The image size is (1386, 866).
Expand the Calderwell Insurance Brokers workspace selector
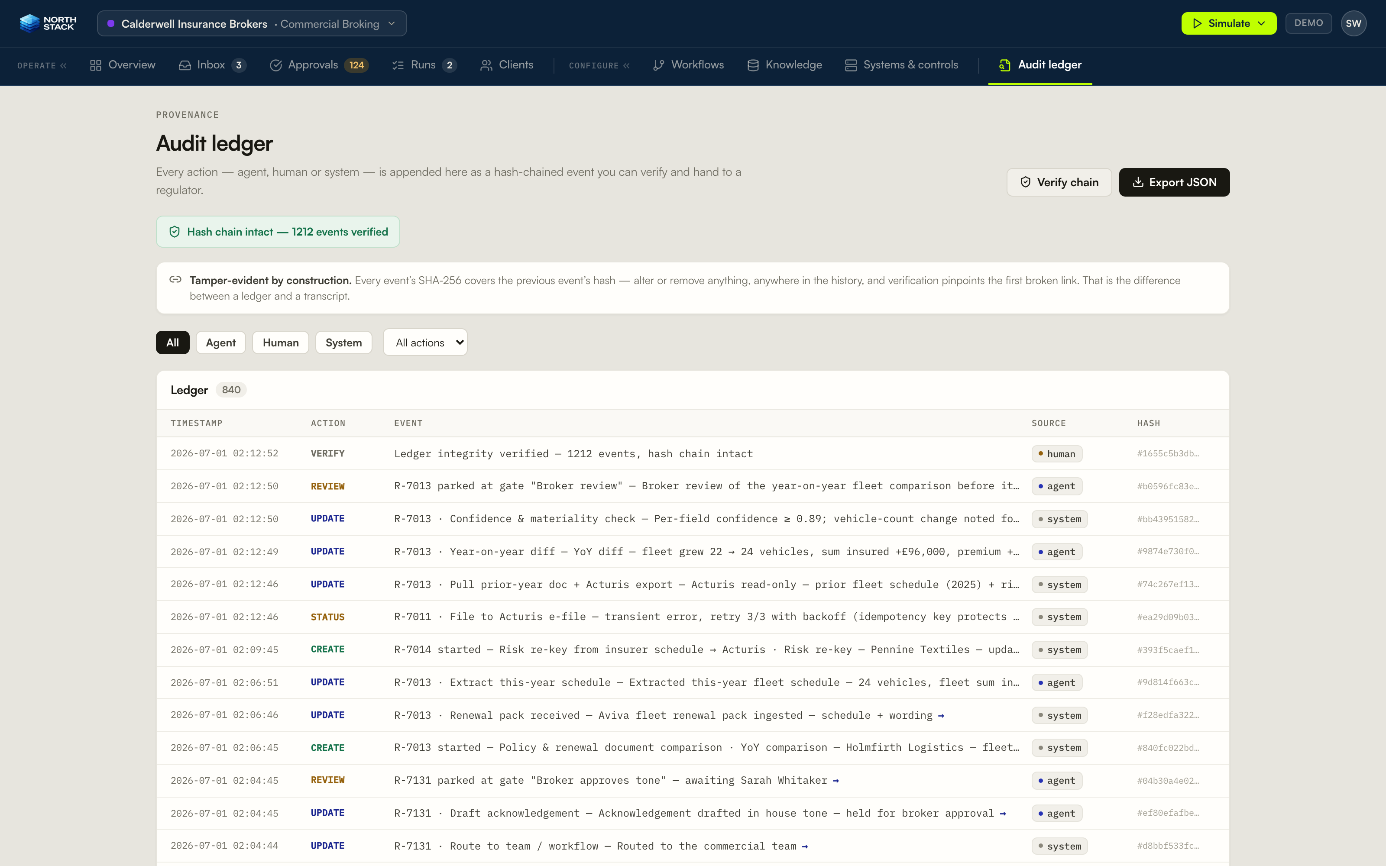(252, 23)
